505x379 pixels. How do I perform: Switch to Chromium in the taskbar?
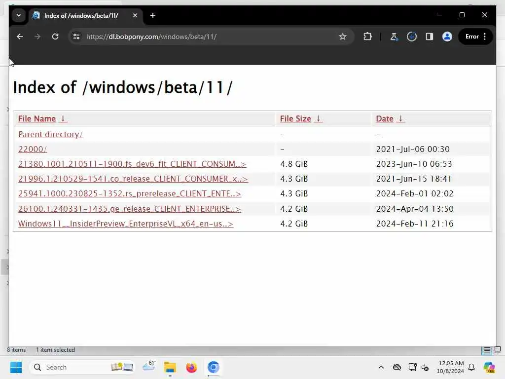pyautogui.click(x=213, y=367)
